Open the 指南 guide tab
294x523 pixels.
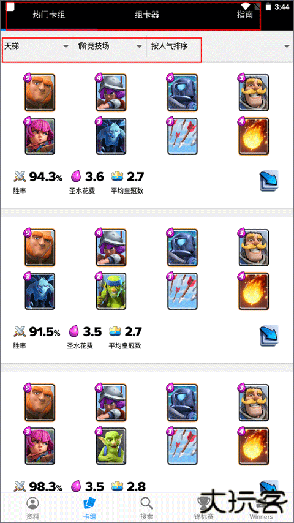point(245,15)
